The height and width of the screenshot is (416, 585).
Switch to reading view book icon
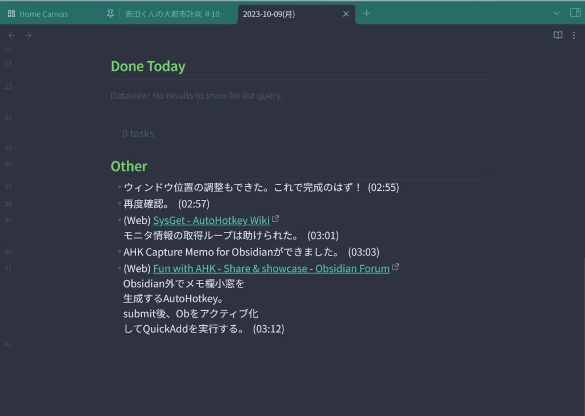tap(558, 35)
